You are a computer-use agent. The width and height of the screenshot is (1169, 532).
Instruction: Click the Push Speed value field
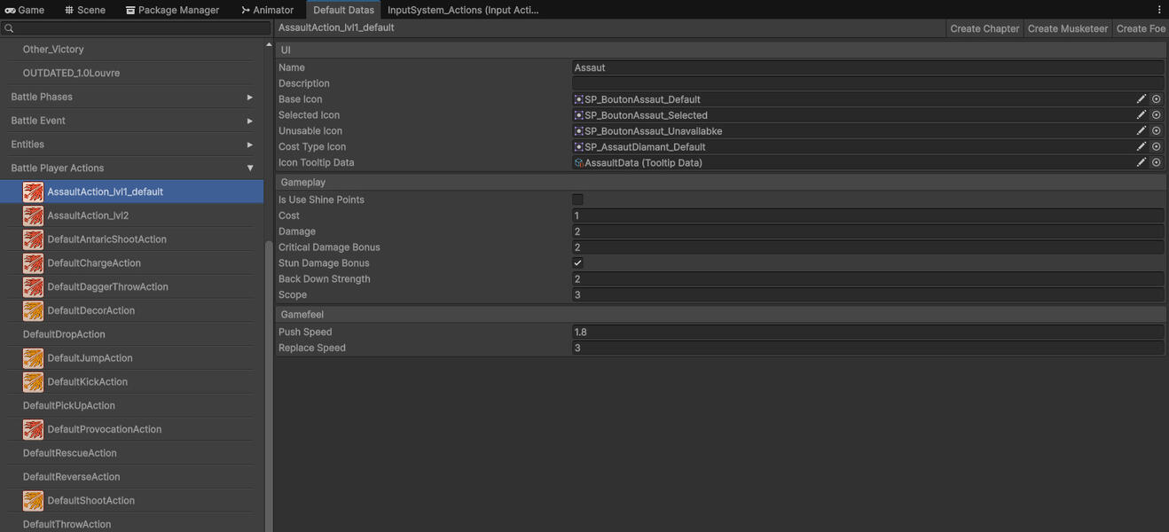pyautogui.click(x=867, y=332)
